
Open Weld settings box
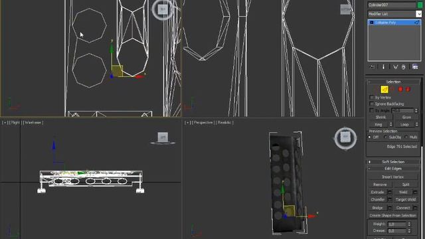click(415, 192)
